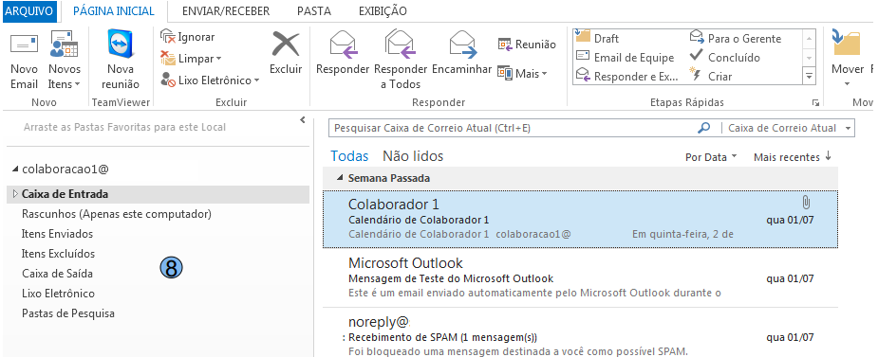878x357 pixels.
Task: Toggle sort order Mais recentes
Action: point(793,157)
